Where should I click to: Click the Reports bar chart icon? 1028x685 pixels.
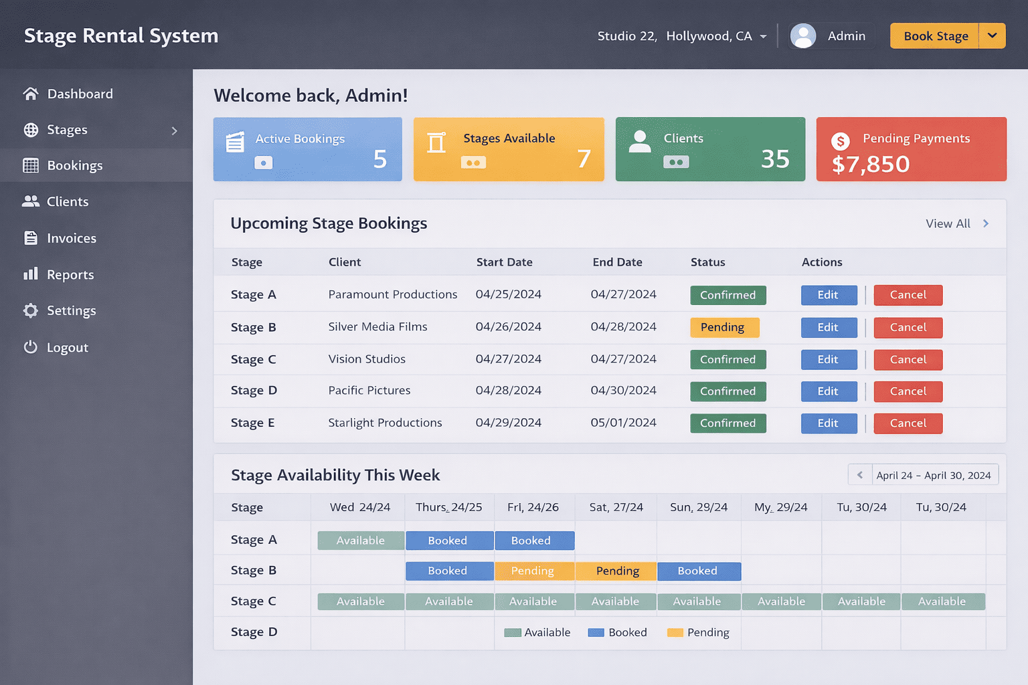(x=31, y=274)
